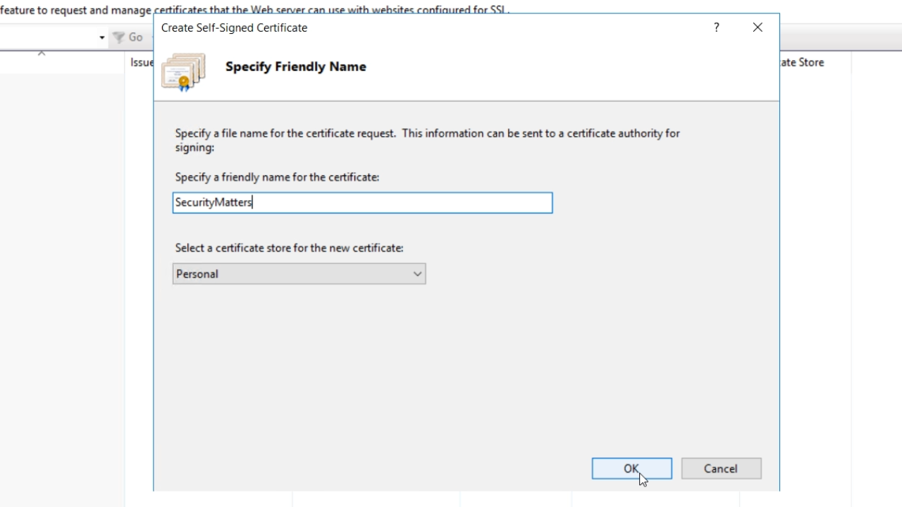This screenshot has height=507, width=902.
Task: Confirm the certificate with OK
Action: [x=631, y=468]
